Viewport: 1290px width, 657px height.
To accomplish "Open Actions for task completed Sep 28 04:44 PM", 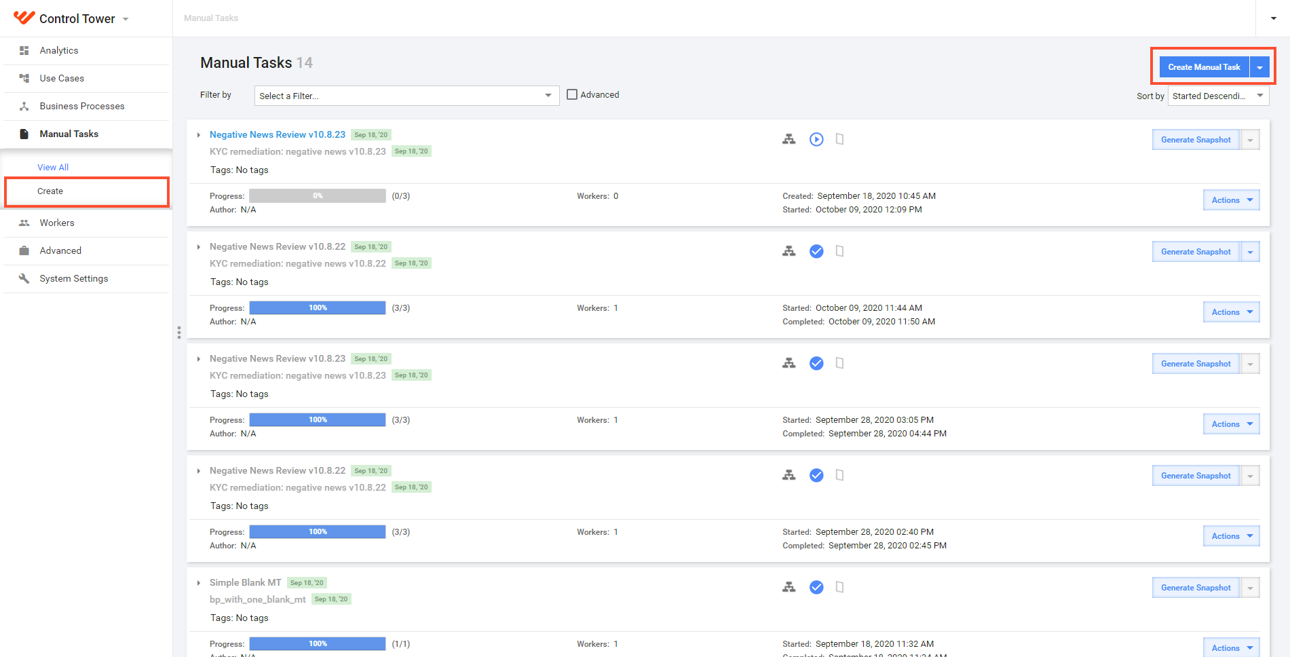I will [1231, 424].
